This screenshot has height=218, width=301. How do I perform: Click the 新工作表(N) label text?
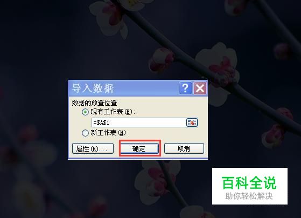pos(108,133)
